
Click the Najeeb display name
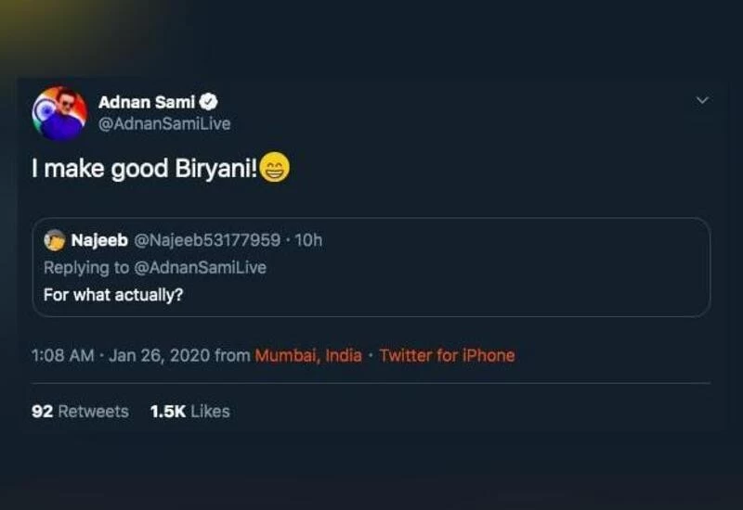(100, 240)
